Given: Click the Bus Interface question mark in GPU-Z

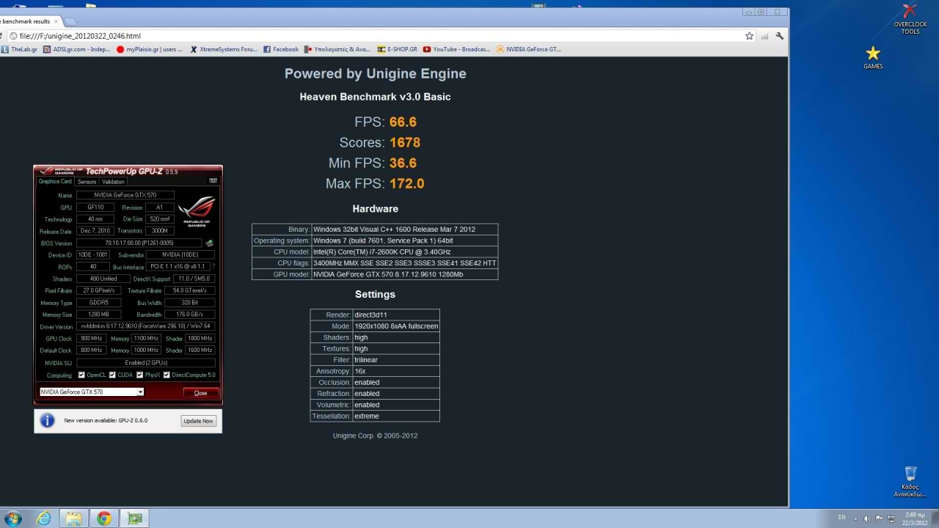Looking at the screenshot, I should pos(213,267).
